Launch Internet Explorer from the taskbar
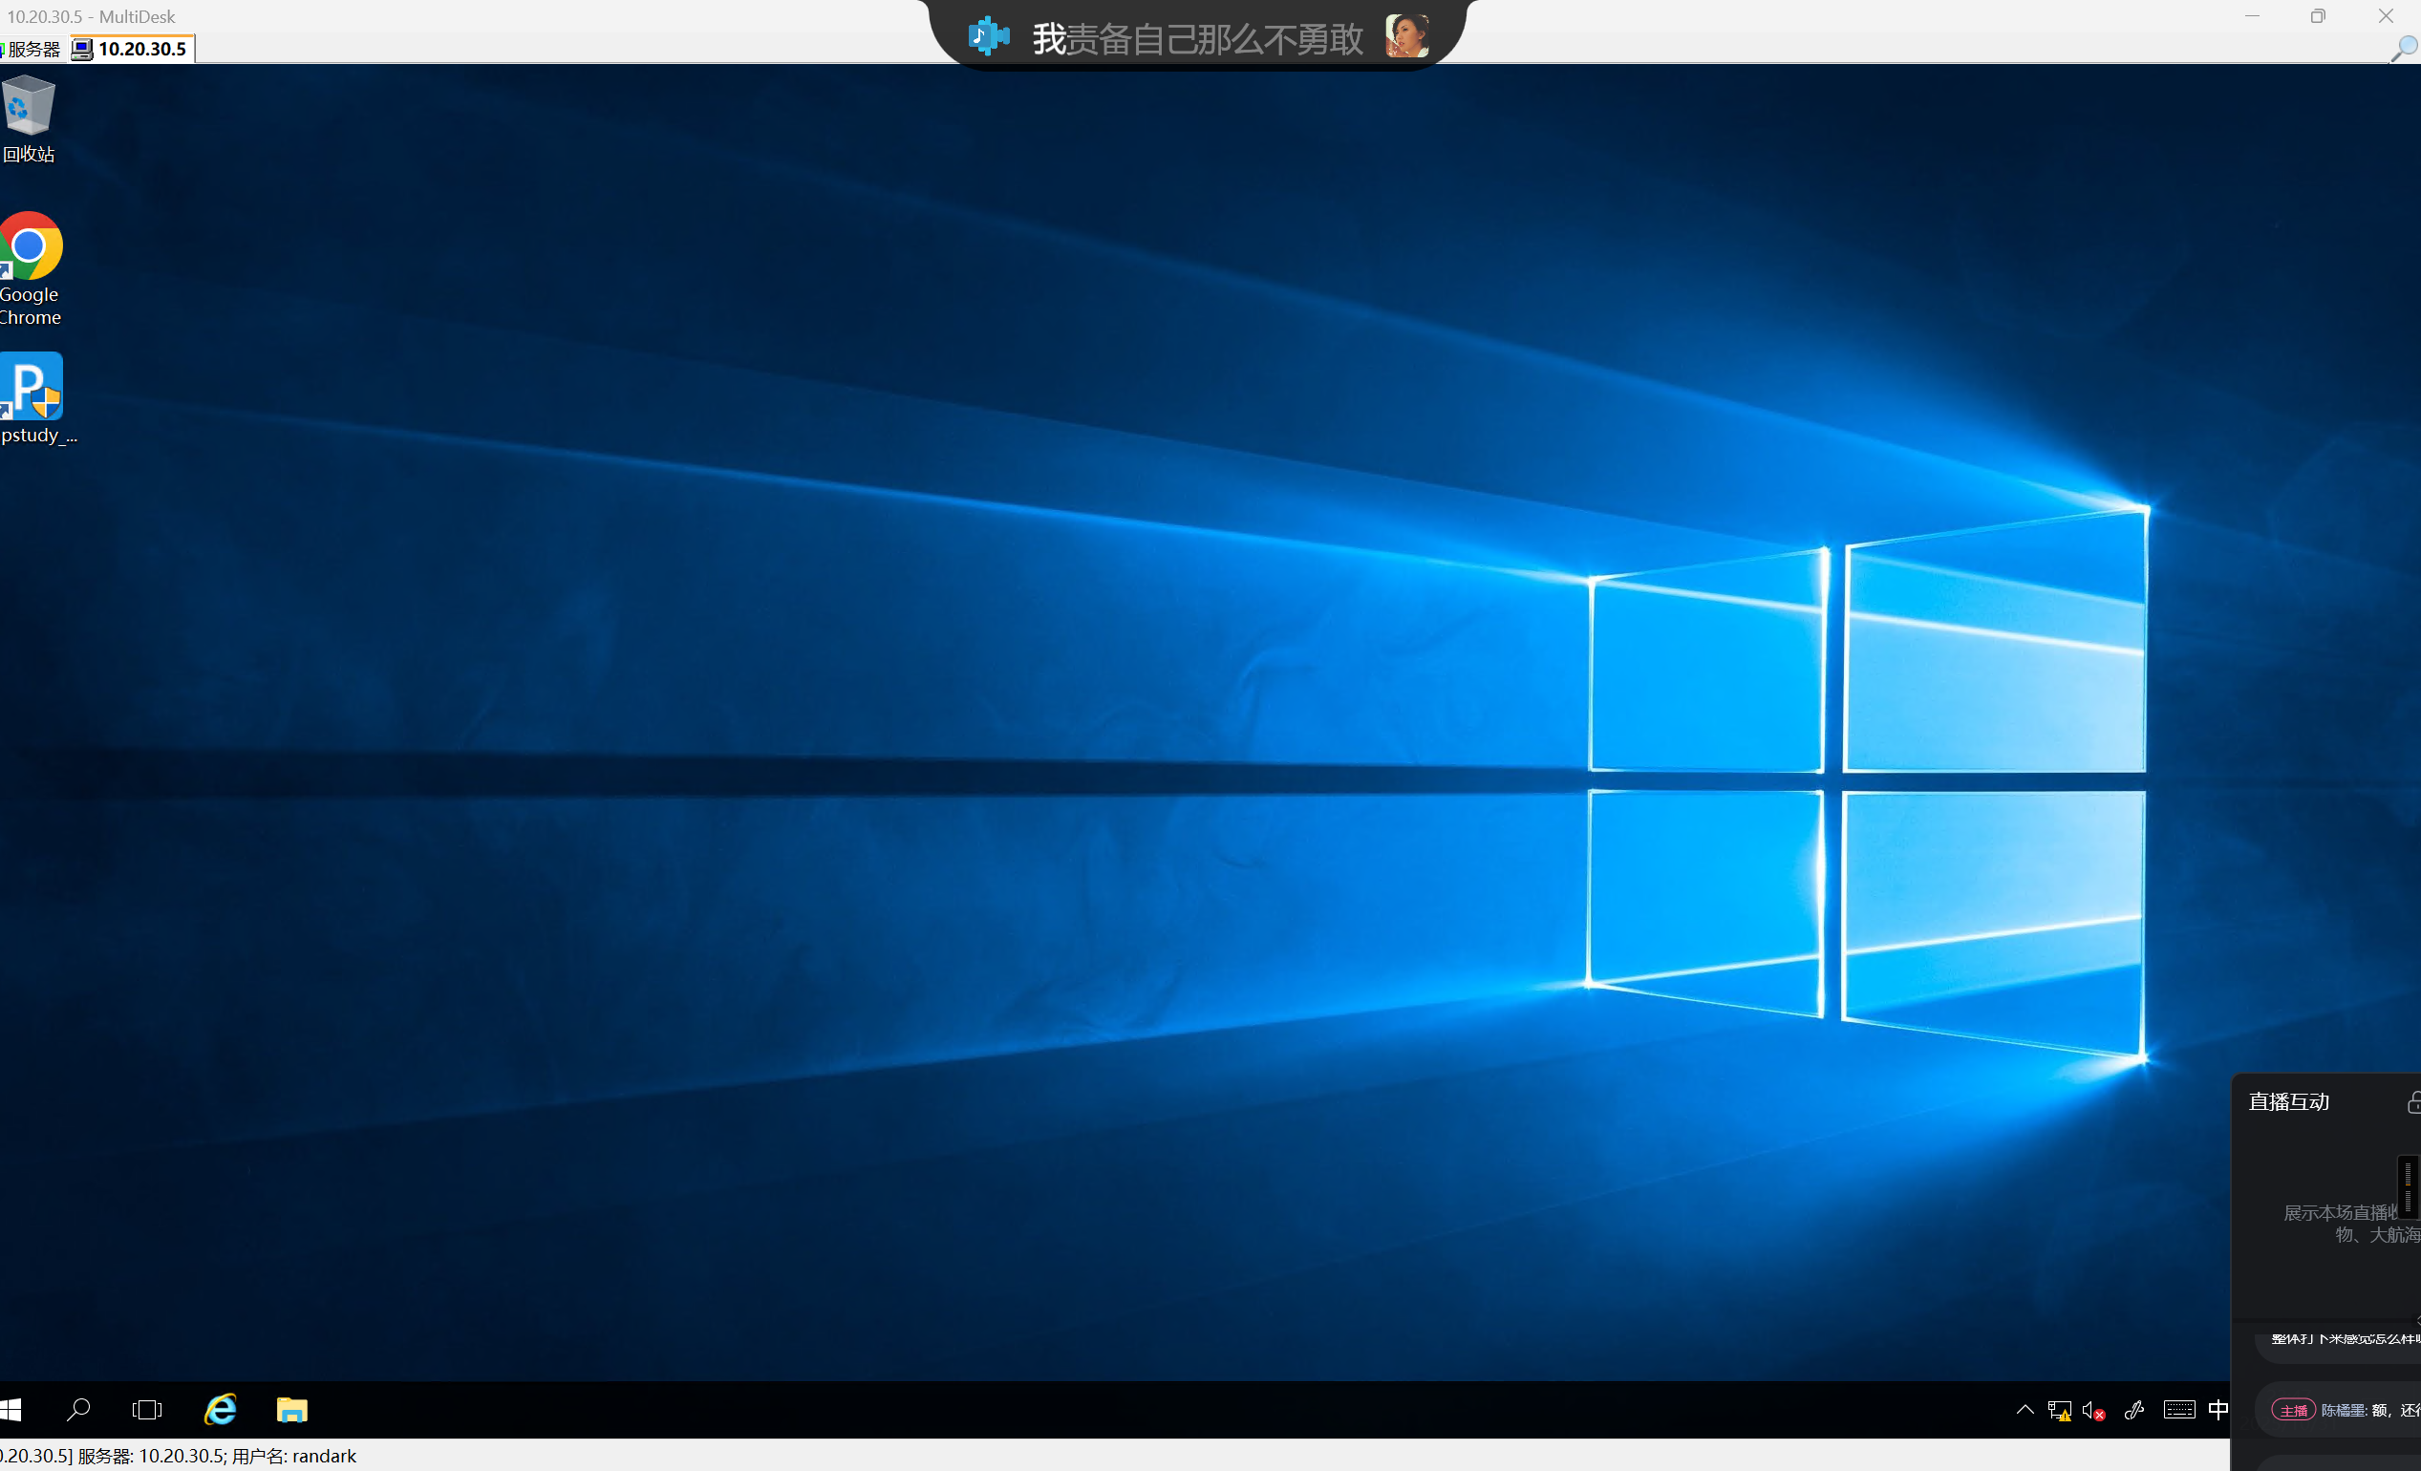This screenshot has width=2421, height=1471. tap(220, 1410)
